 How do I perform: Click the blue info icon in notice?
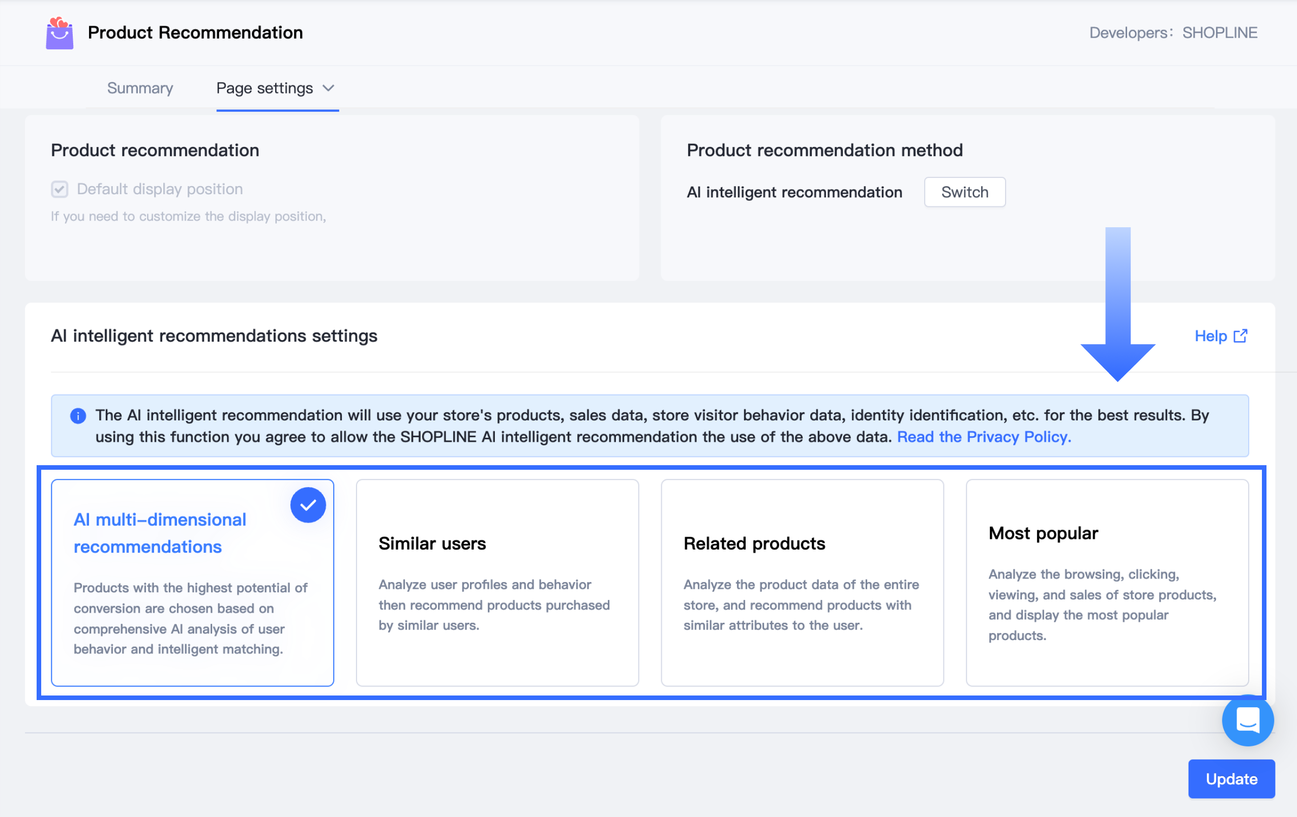(x=78, y=415)
